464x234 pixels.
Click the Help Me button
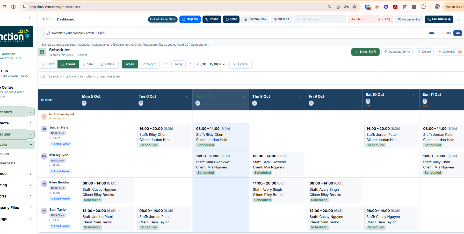190,19
